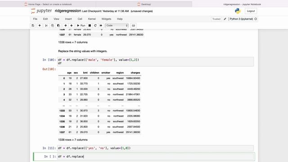Screen dimensions: 288x162
Task: Run the current cell
Action: click(81, 26)
